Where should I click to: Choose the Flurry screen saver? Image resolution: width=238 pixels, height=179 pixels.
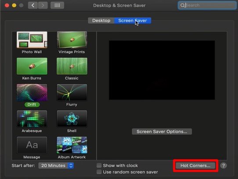click(72, 93)
